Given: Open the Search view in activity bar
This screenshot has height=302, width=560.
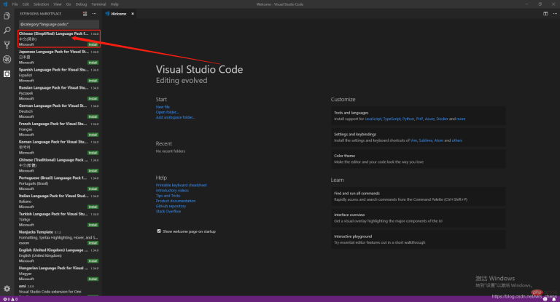Looking at the screenshot, I should coord(7,31).
